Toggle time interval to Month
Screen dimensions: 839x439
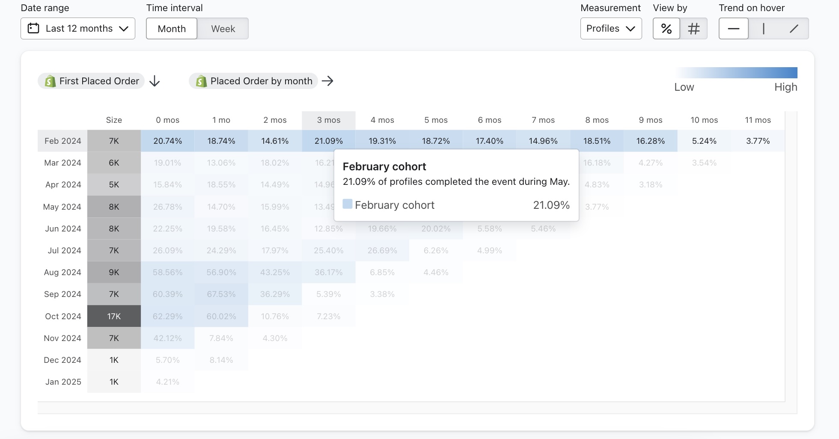coord(172,29)
